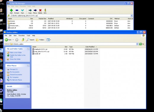Open the Tools menu in Explorer

(28, 36)
